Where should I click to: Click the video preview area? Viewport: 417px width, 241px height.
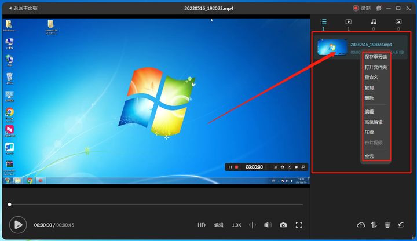point(156,101)
